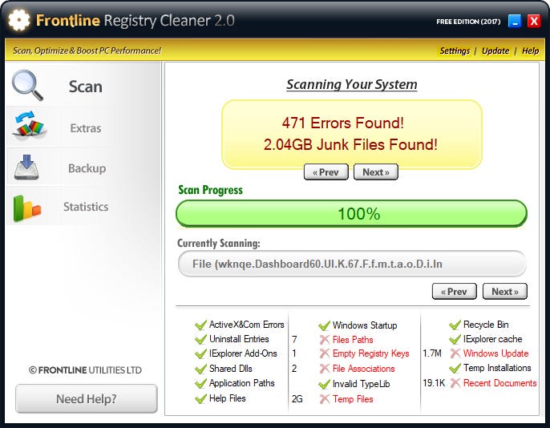Screen dimensions: 550x428
Task: Click the FREE EDITION (2017) label
Action: [468, 22]
